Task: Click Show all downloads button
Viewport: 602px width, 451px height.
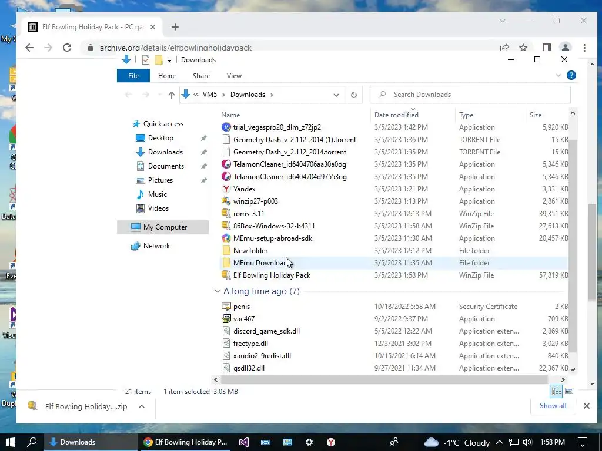Action: click(x=553, y=406)
